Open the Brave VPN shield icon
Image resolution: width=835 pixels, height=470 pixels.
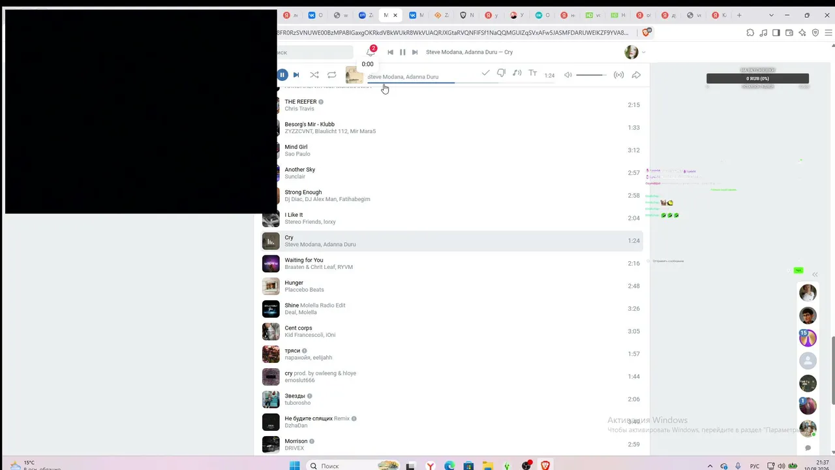click(815, 33)
